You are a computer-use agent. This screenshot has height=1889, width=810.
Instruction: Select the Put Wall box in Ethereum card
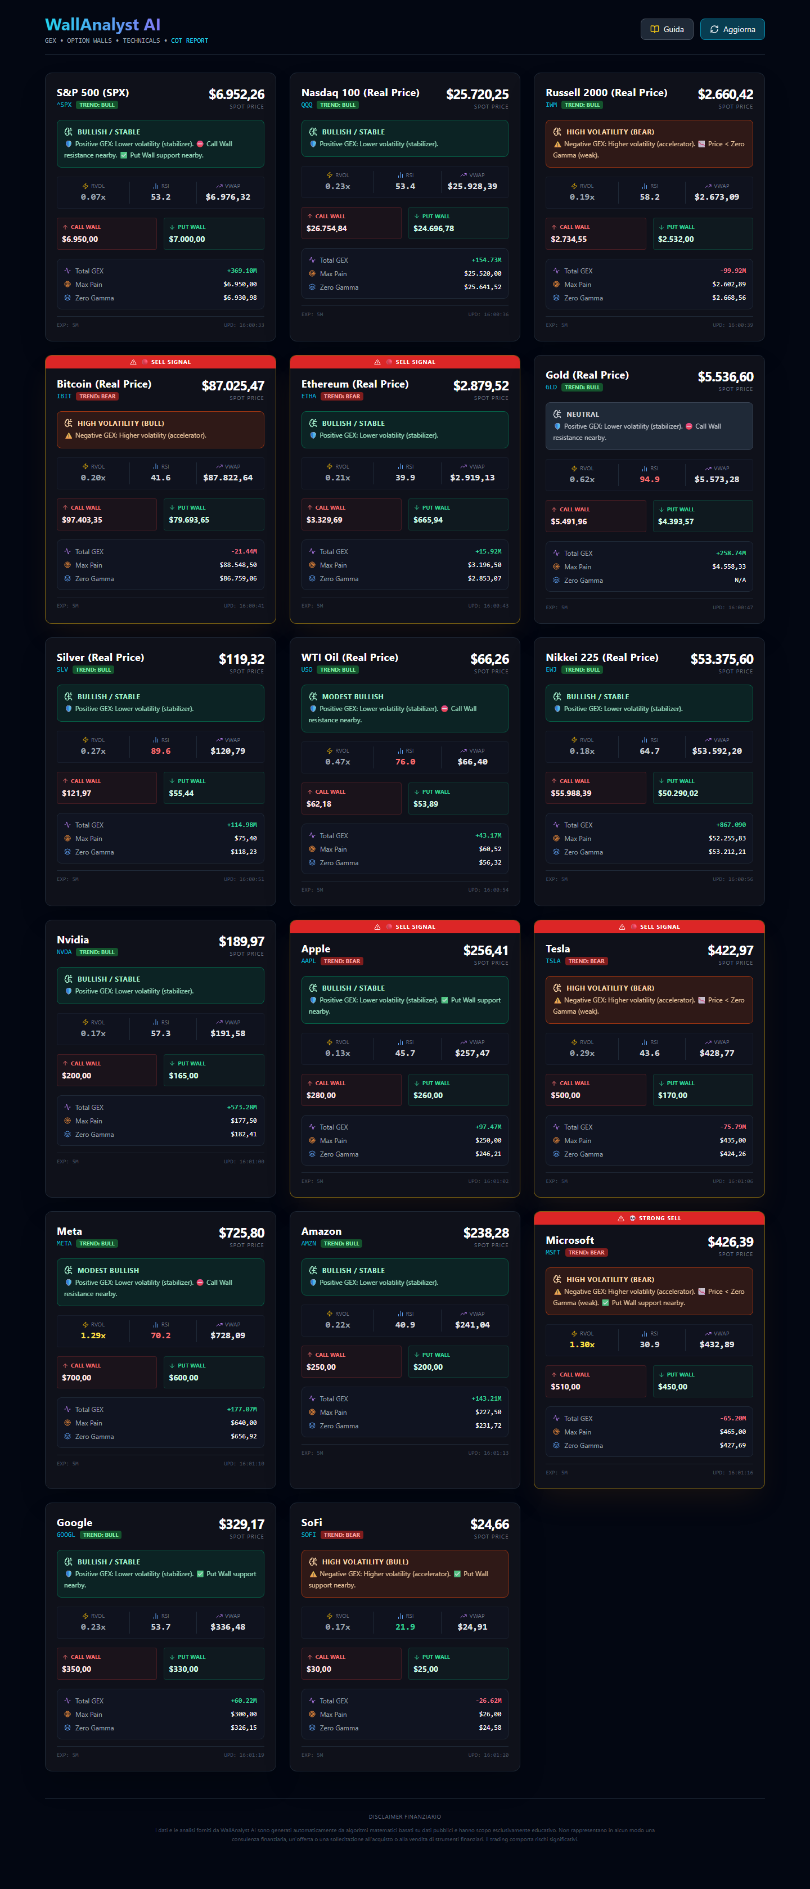[x=457, y=514]
